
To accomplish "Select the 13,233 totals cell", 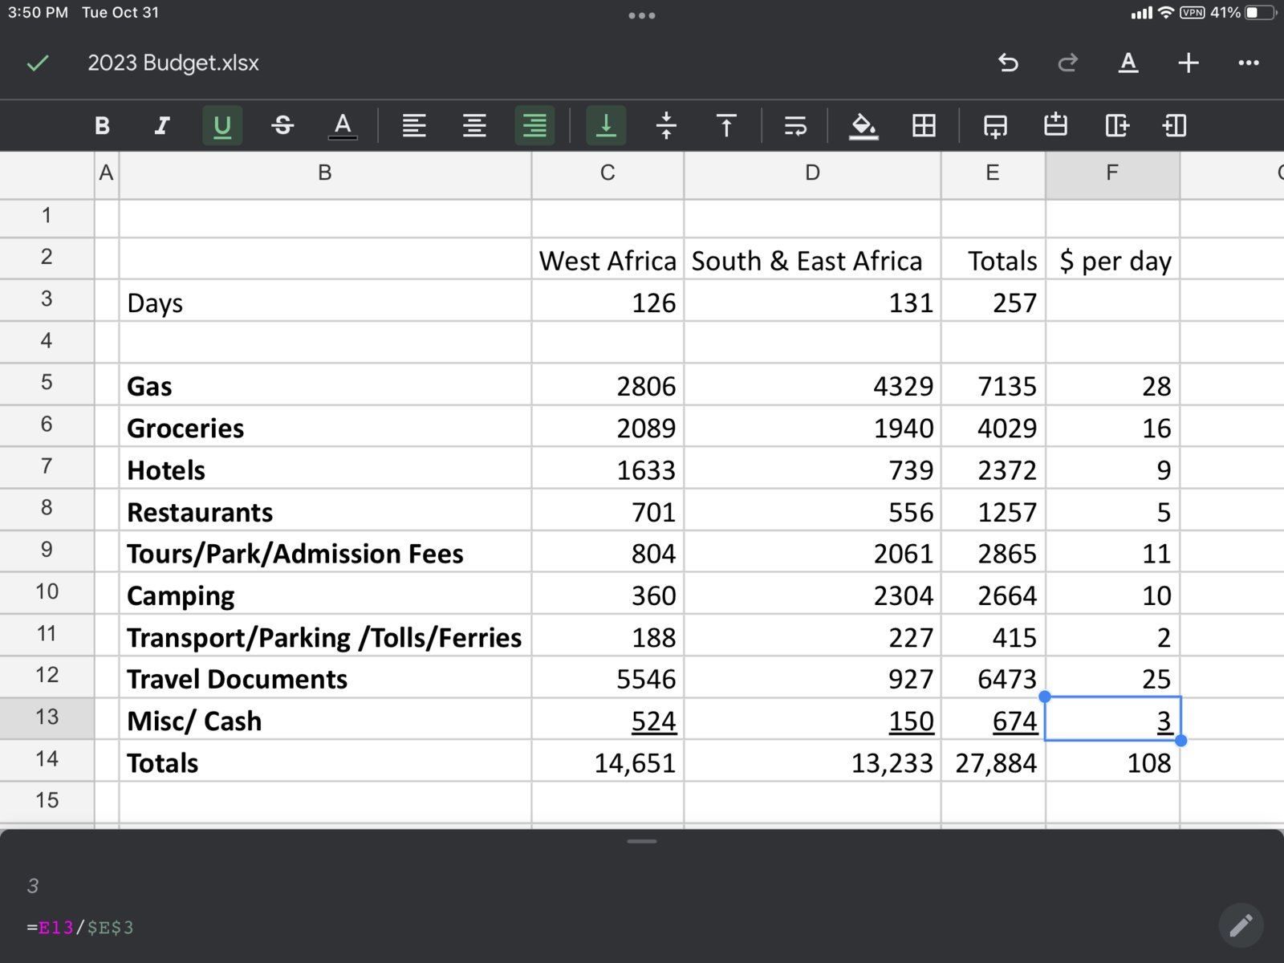I will tap(812, 762).
